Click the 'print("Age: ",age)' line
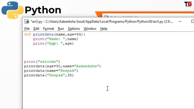 [x=53, y=44]
